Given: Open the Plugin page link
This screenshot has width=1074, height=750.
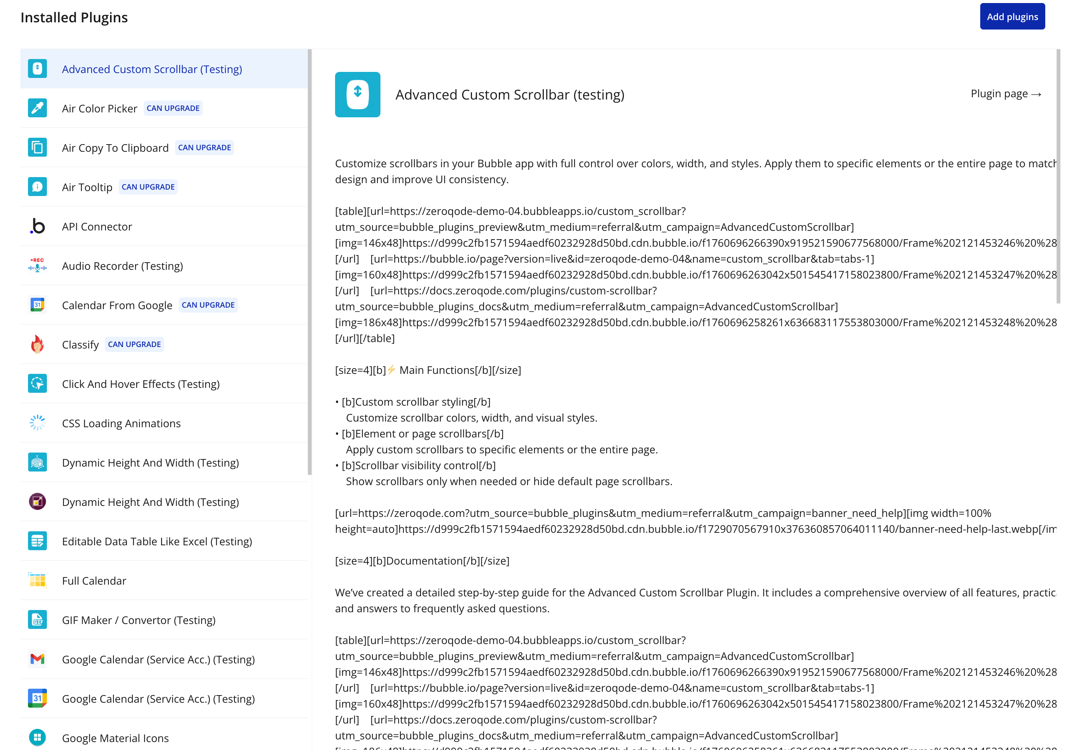Looking at the screenshot, I should point(1006,93).
